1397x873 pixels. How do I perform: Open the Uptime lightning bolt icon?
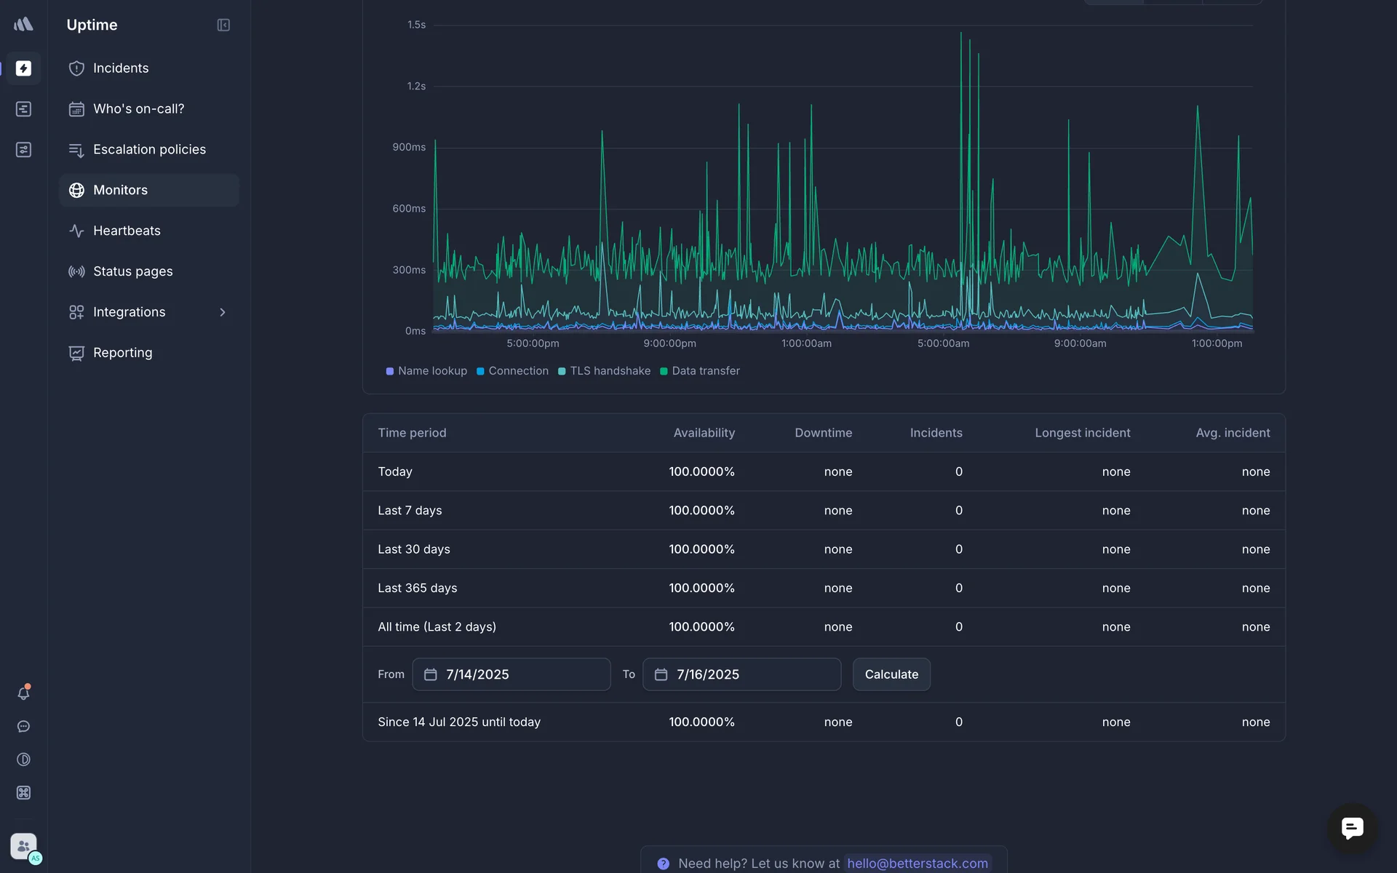23,68
